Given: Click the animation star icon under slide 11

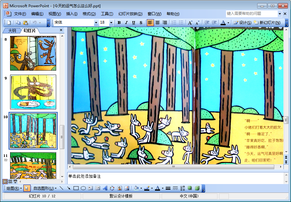Looking at the screenshot, I should click(6, 160).
